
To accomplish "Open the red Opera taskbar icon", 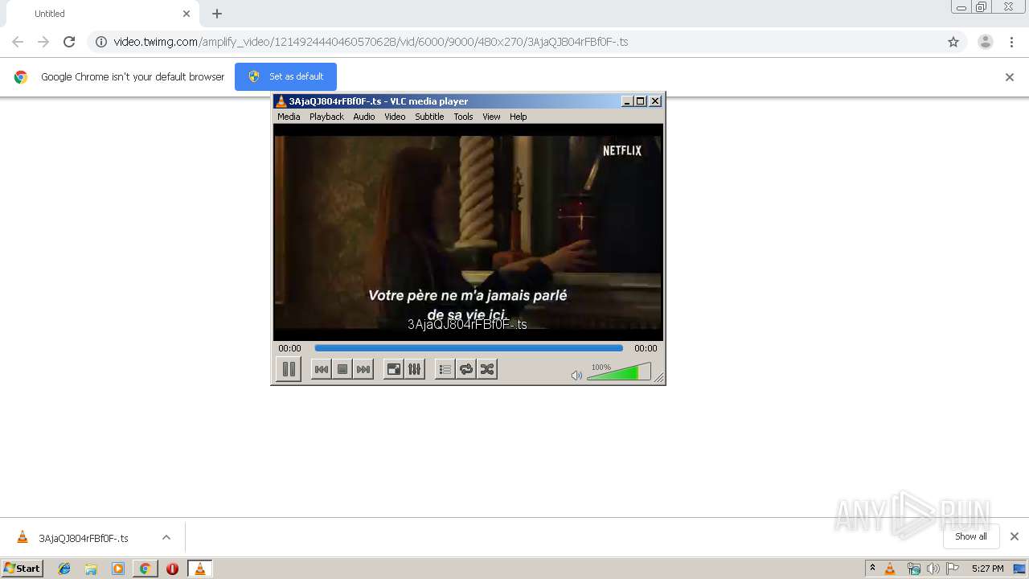I will click(x=172, y=569).
